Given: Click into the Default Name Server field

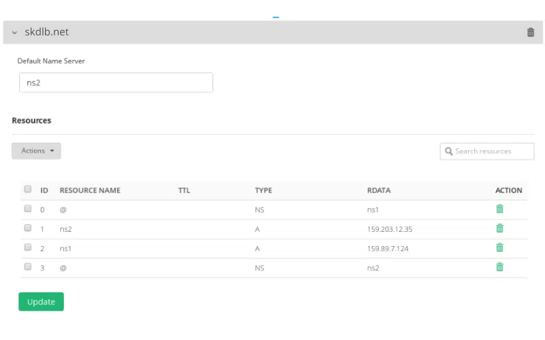Looking at the screenshot, I should tap(116, 83).
